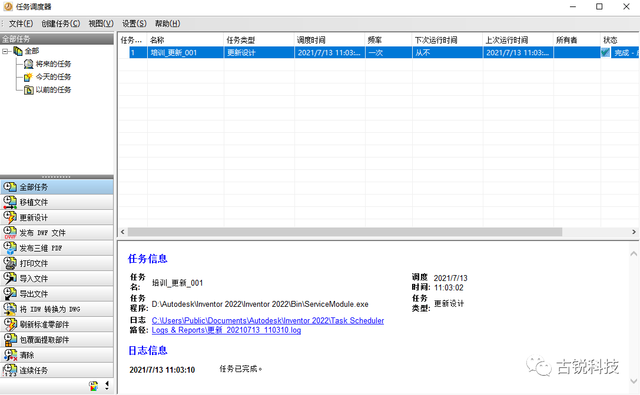Click the Previous Tasks (以前的任务) tree icon
640x395 pixels.
(x=29, y=90)
